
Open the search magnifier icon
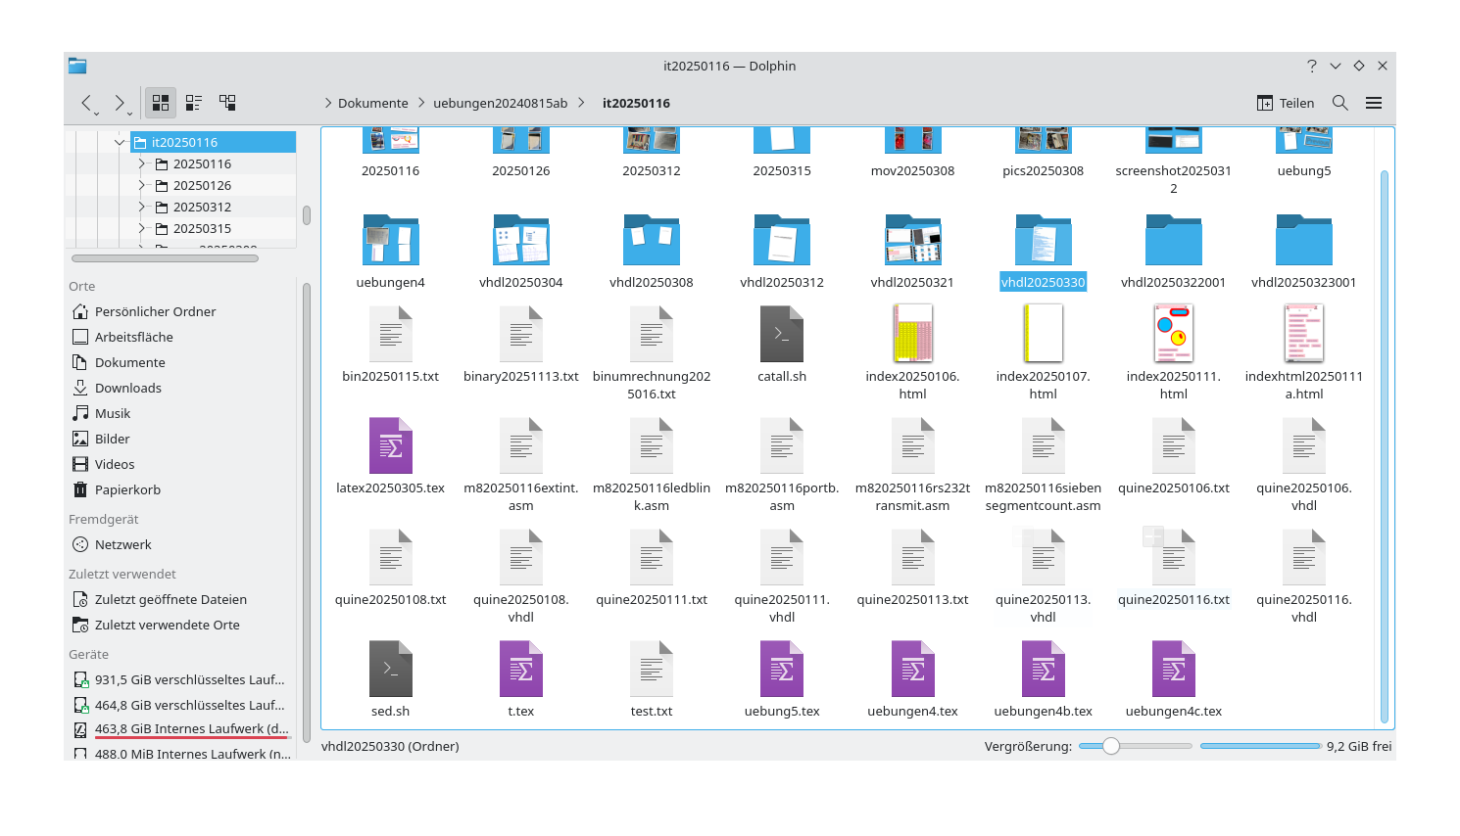pyautogui.click(x=1340, y=103)
